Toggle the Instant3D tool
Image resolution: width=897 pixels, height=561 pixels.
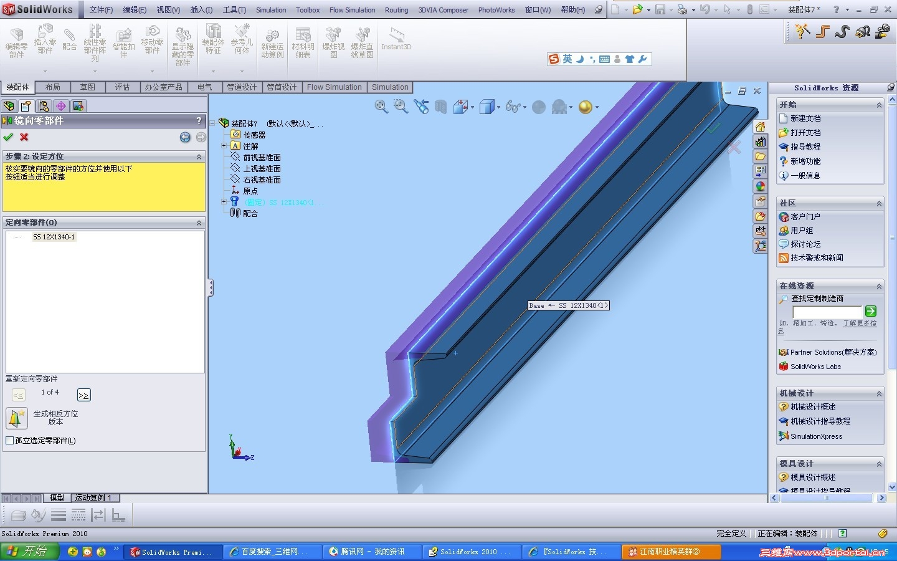(x=396, y=39)
